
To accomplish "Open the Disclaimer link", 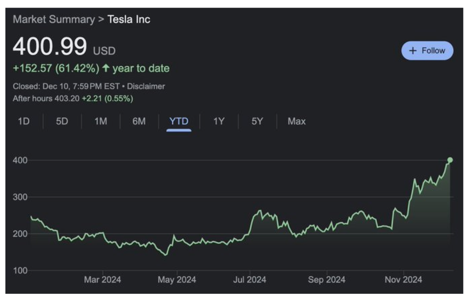I will click(x=146, y=86).
